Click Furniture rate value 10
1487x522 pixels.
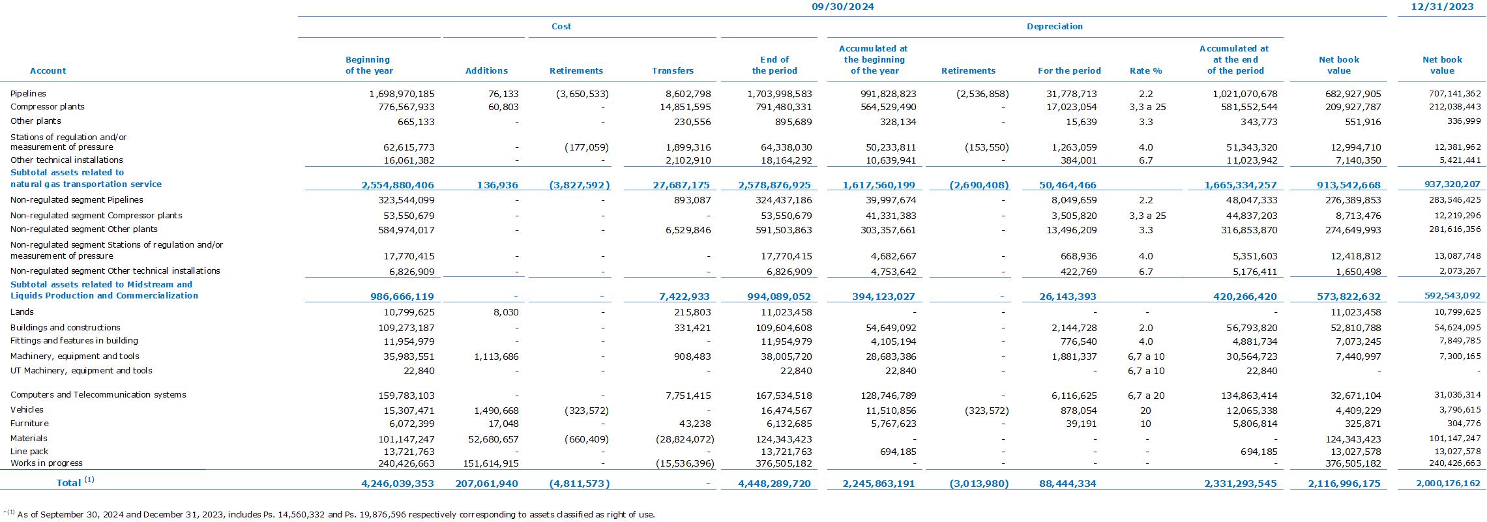[1145, 424]
